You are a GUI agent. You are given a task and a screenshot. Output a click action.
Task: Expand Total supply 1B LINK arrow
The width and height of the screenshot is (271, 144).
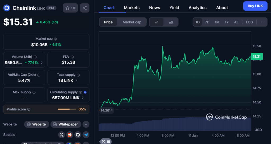point(76,80)
